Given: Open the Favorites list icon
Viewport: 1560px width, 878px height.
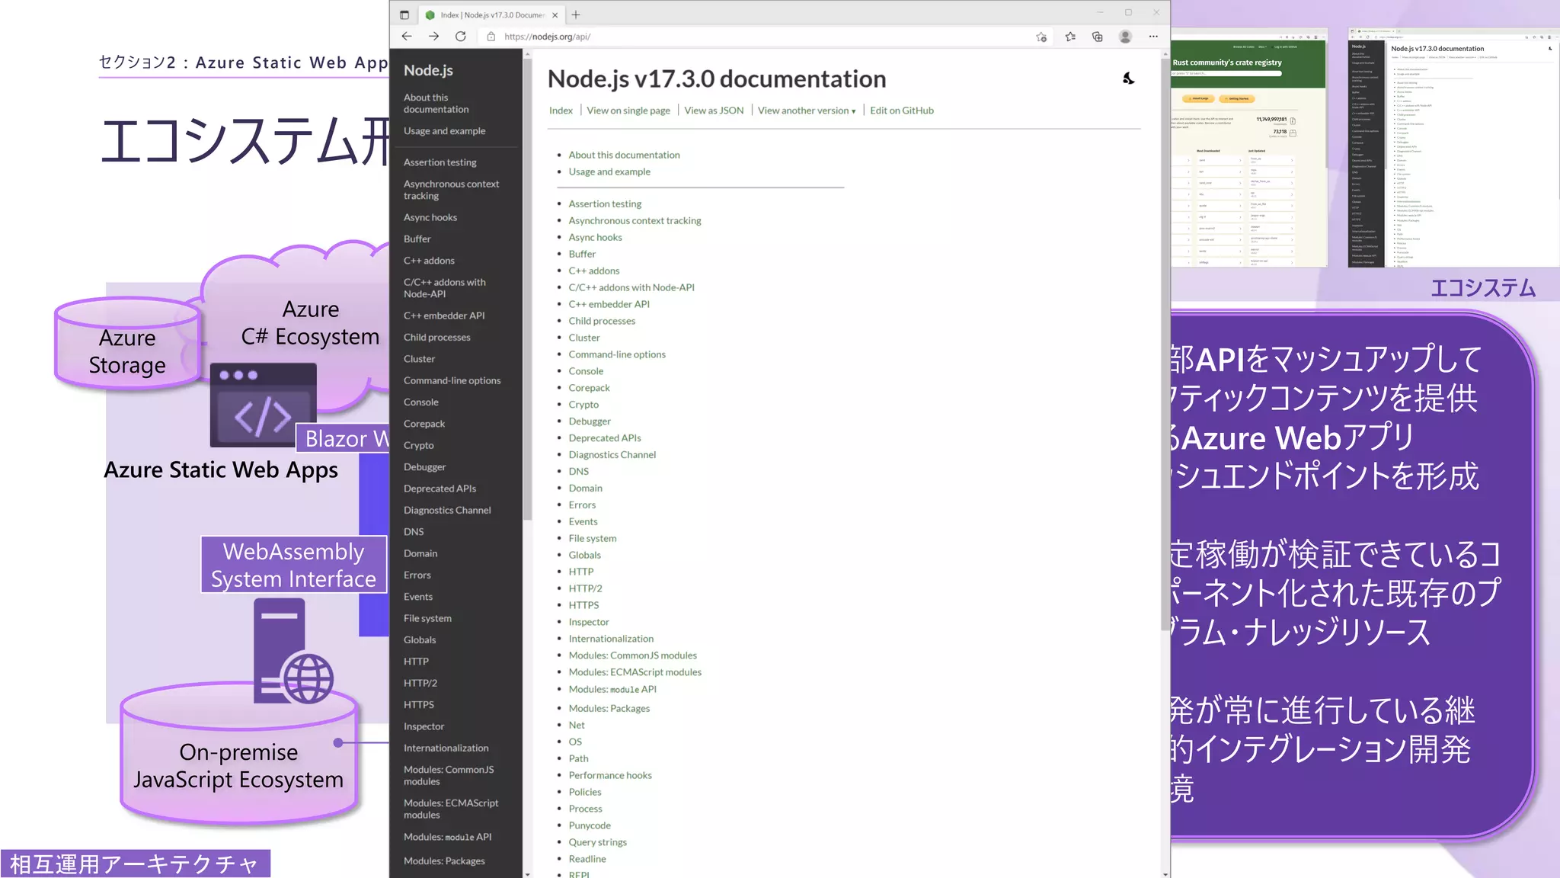Looking at the screenshot, I should tap(1070, 37).
